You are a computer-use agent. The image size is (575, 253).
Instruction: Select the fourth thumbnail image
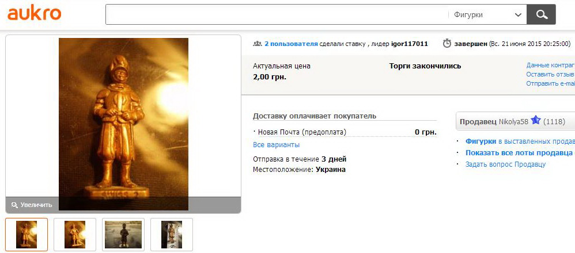click(x=172, y=235)
